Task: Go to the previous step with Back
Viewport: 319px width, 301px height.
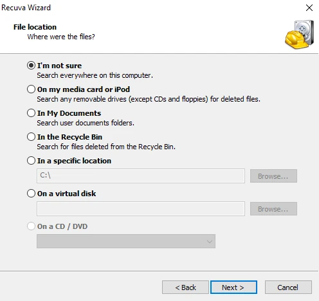Action: click(x=185, y=287)
